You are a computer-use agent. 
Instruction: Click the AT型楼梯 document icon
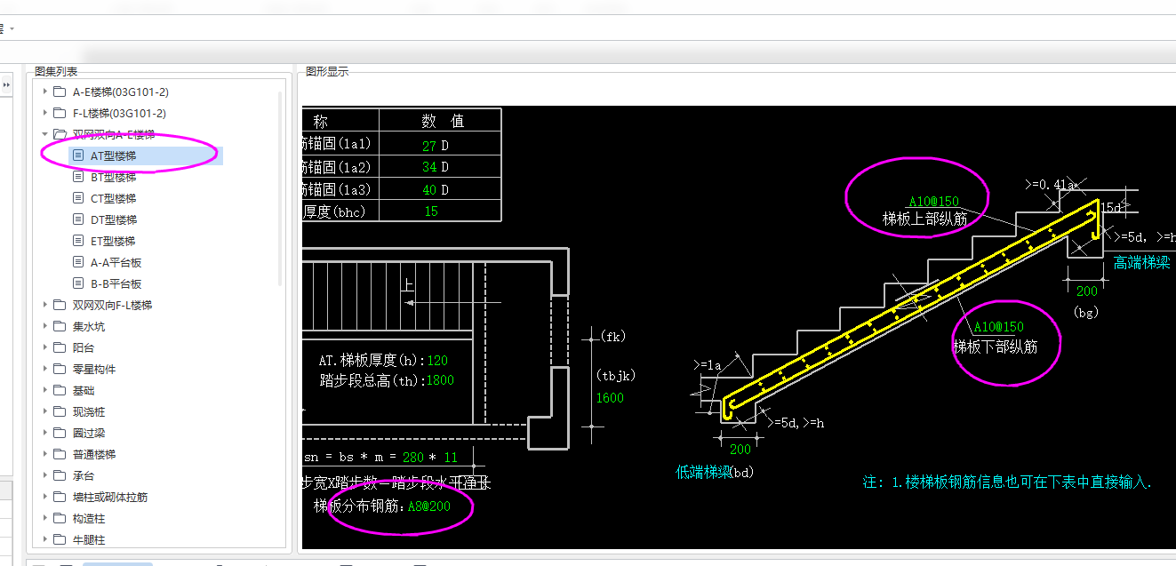(78, 155)
